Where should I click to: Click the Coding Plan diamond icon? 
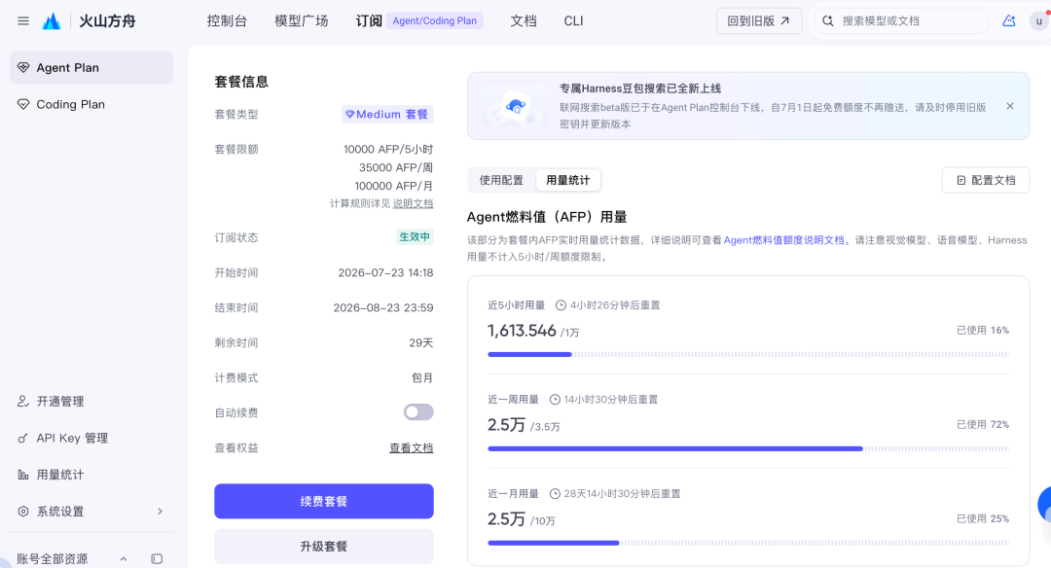(23, 104)
